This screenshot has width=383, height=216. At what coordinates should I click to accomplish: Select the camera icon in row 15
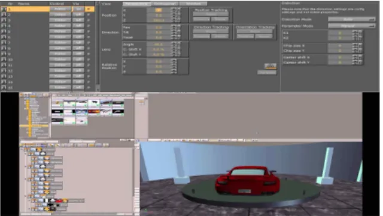coord(4,88)
